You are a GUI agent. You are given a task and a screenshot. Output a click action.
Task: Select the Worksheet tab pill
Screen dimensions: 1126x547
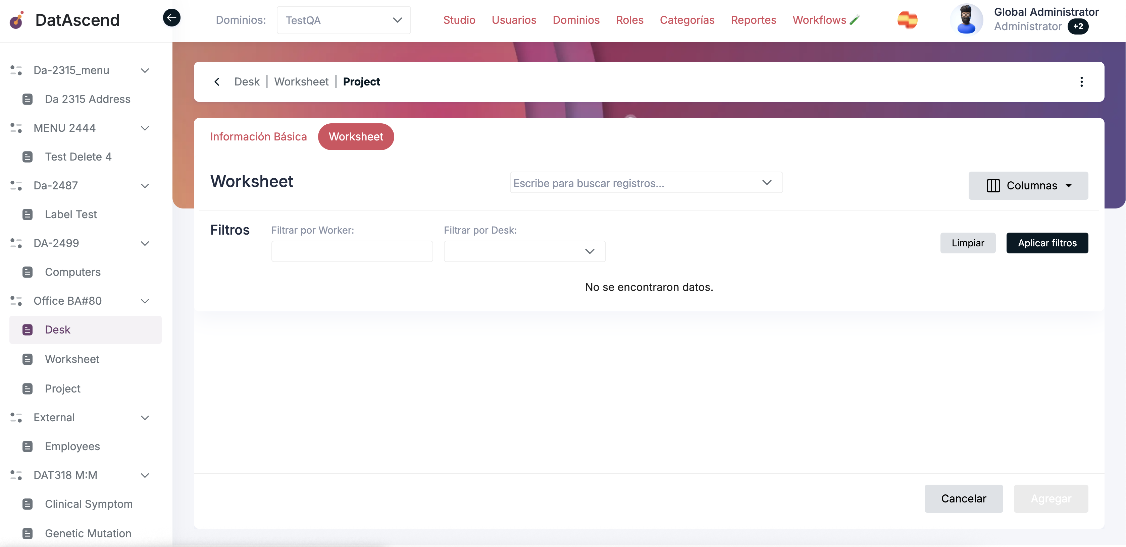pyautogui.click(x=355, y=137)
